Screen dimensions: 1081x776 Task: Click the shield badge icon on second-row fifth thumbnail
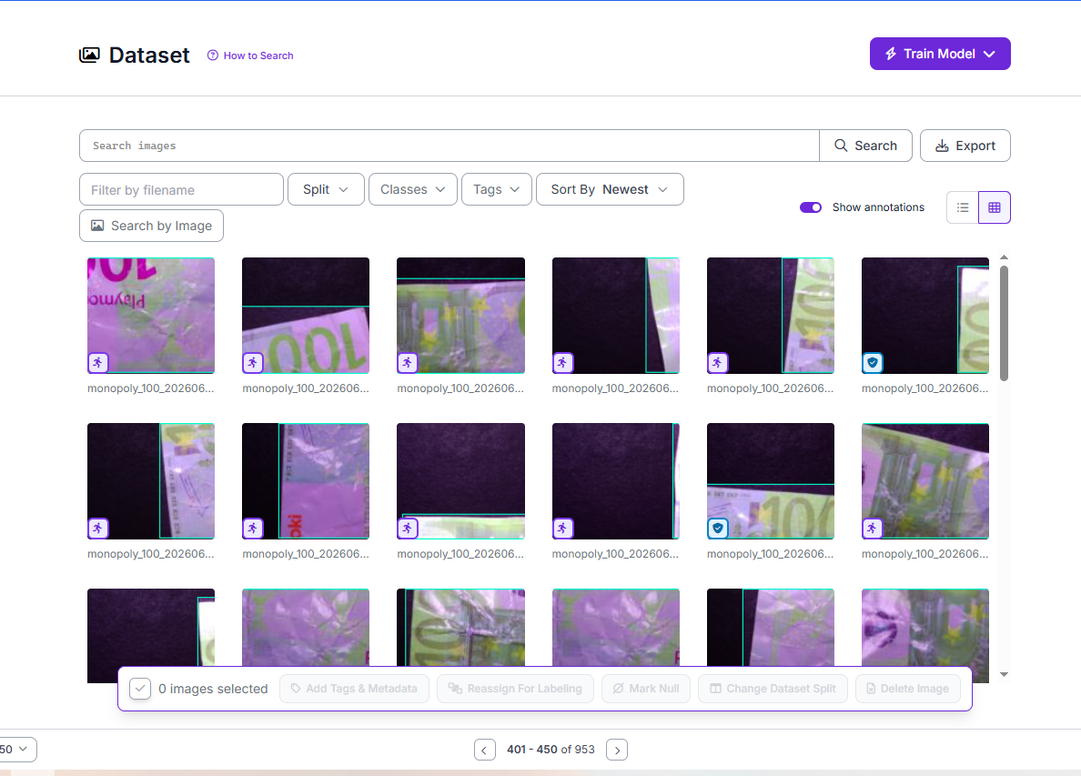click(x=718, y=528)
